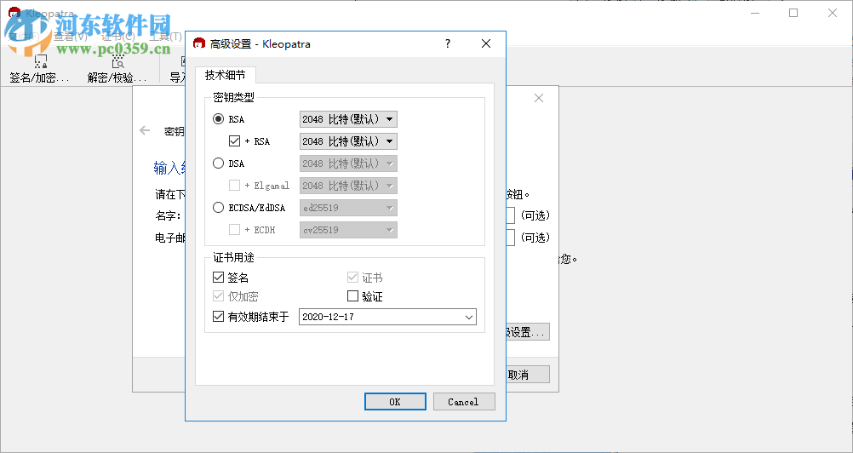Open the cv25519 curve dropdown
The image size is (853, 453).
coord(348,230)
